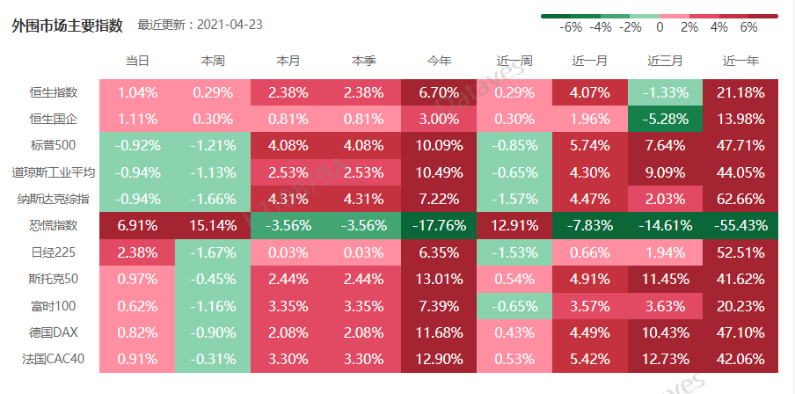Click the 法国CAC40 row label
795x394 pixels.
pos(52,359)
